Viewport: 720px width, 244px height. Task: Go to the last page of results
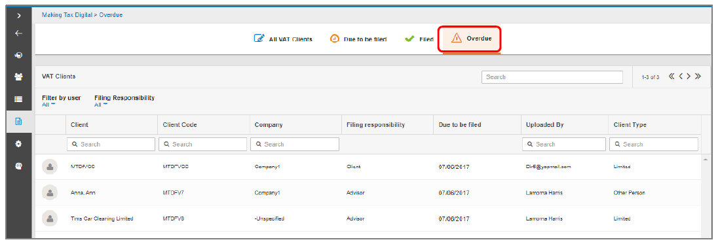[698, 77]
